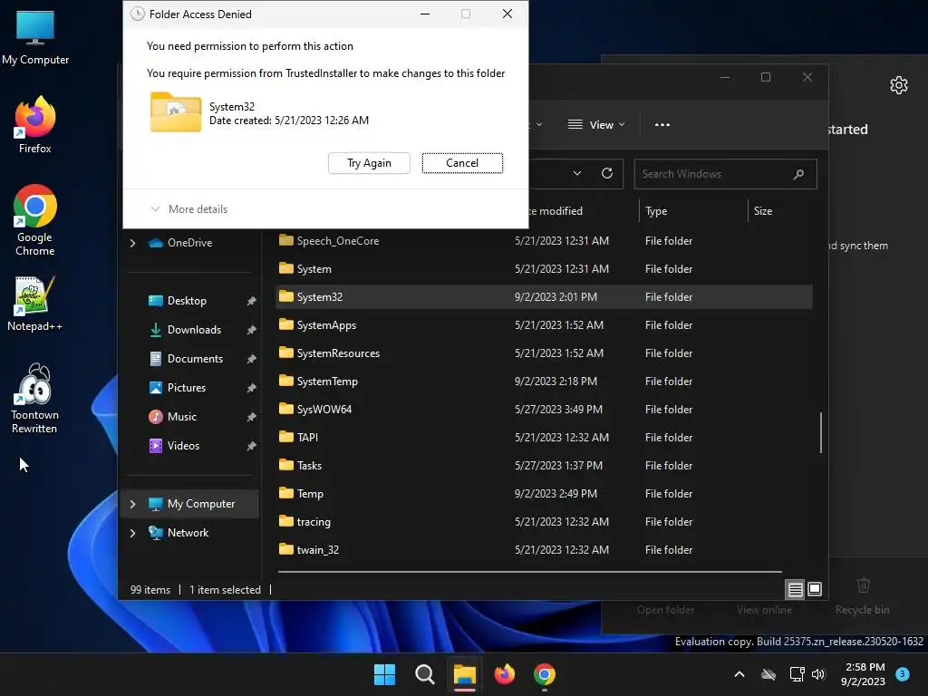The width and height of the screenshot is (928, 696).
Task: Open address bar history dropdown chevron
Action: (577, 173)
